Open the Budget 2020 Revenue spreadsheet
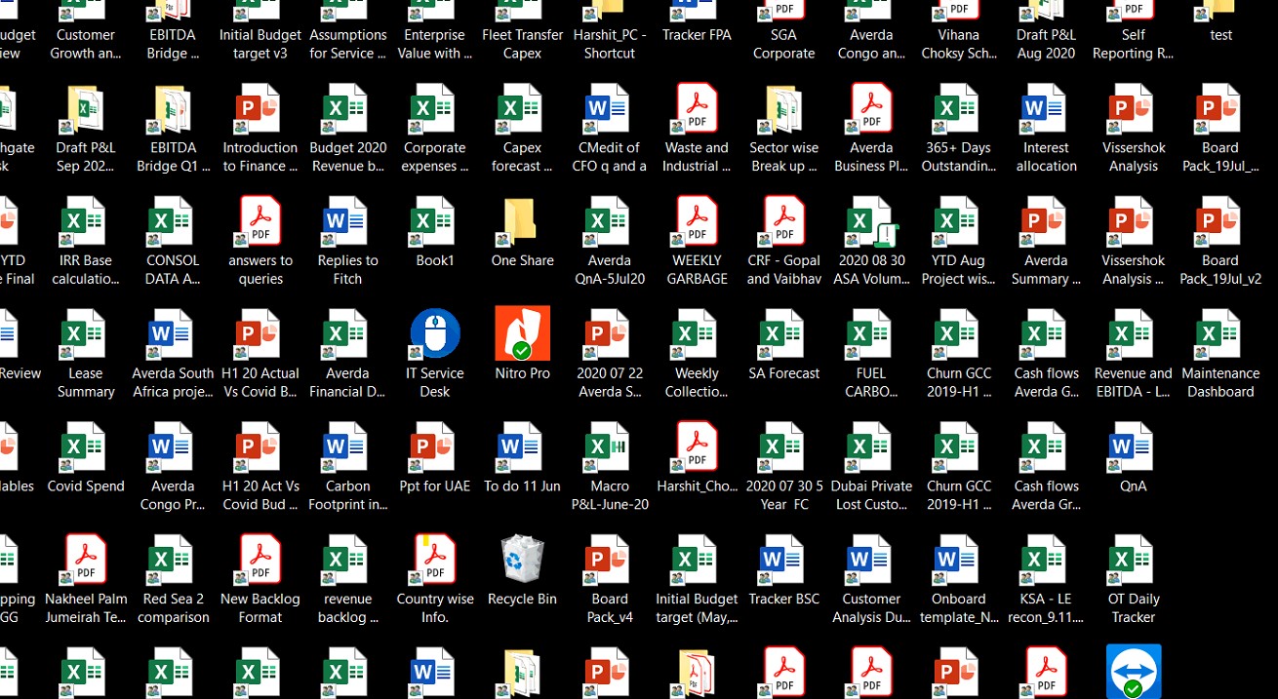 [347, 107]
